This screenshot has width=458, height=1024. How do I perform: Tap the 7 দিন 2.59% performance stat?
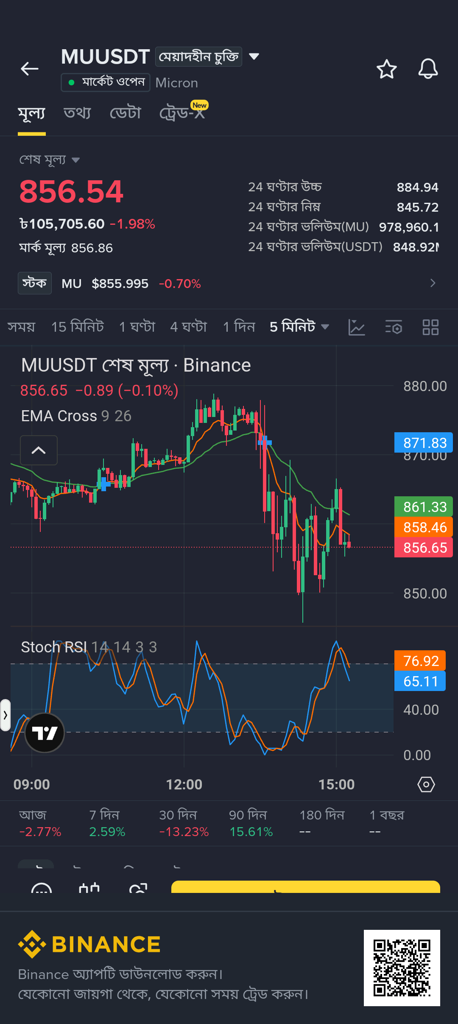point(107,823)
